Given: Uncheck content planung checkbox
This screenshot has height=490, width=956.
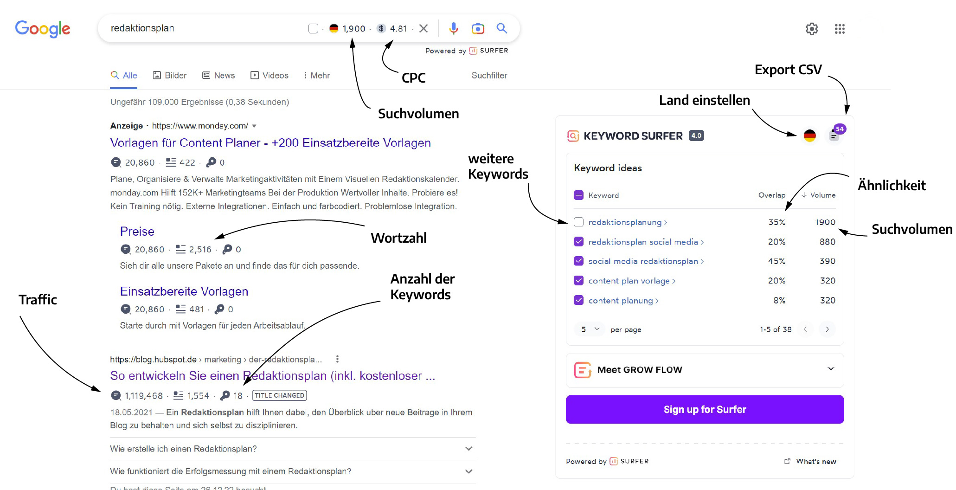Looking at the screenshot, I should point(578,300).
